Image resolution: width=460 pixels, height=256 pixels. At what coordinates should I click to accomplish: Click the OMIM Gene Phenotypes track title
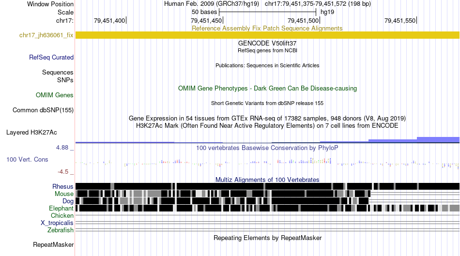tap(267, 88)
